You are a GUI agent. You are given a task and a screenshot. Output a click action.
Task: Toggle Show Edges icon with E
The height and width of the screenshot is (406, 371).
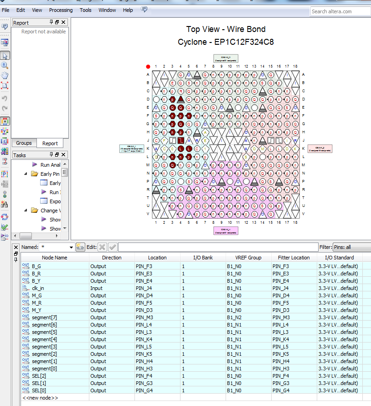[5, 141]
